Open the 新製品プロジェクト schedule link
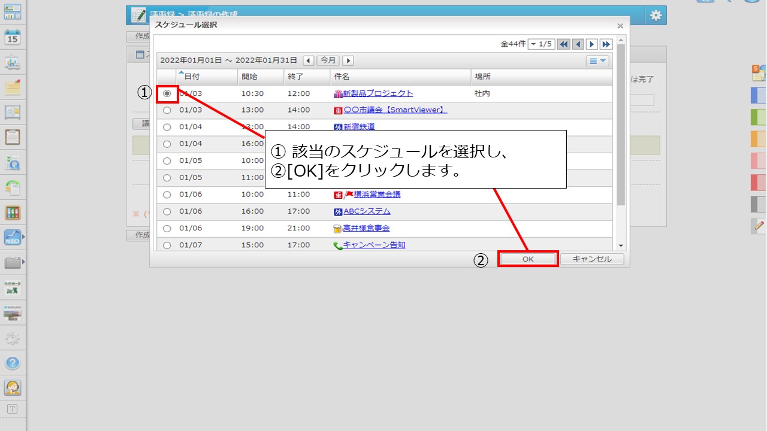The height and width of the screenshot is (431, 767). click(x=378, y=93)
